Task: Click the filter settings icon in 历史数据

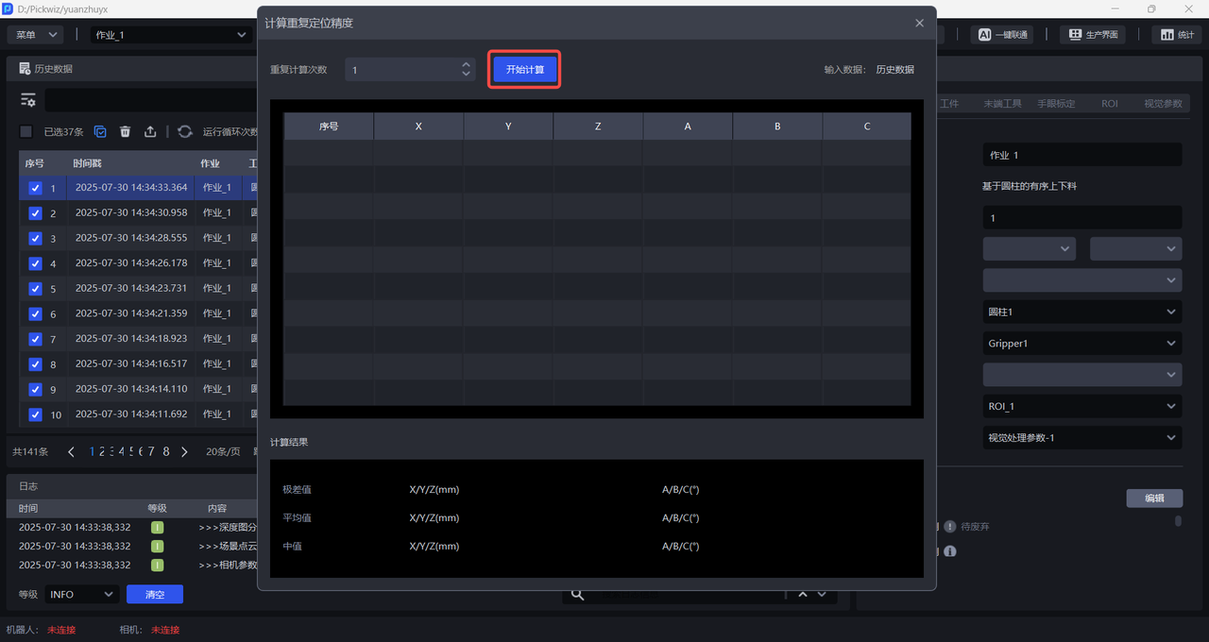Action: pos(28,100)
